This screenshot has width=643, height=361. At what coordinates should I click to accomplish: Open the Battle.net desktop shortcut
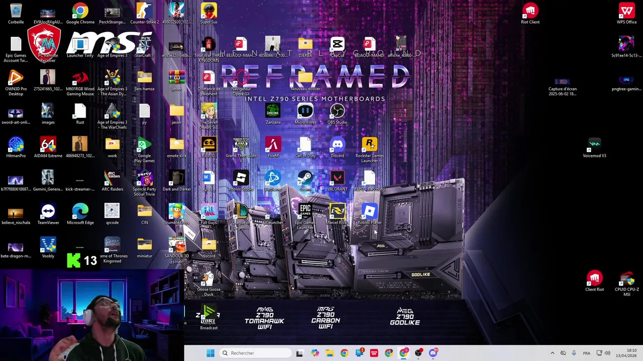pos(273,181)
